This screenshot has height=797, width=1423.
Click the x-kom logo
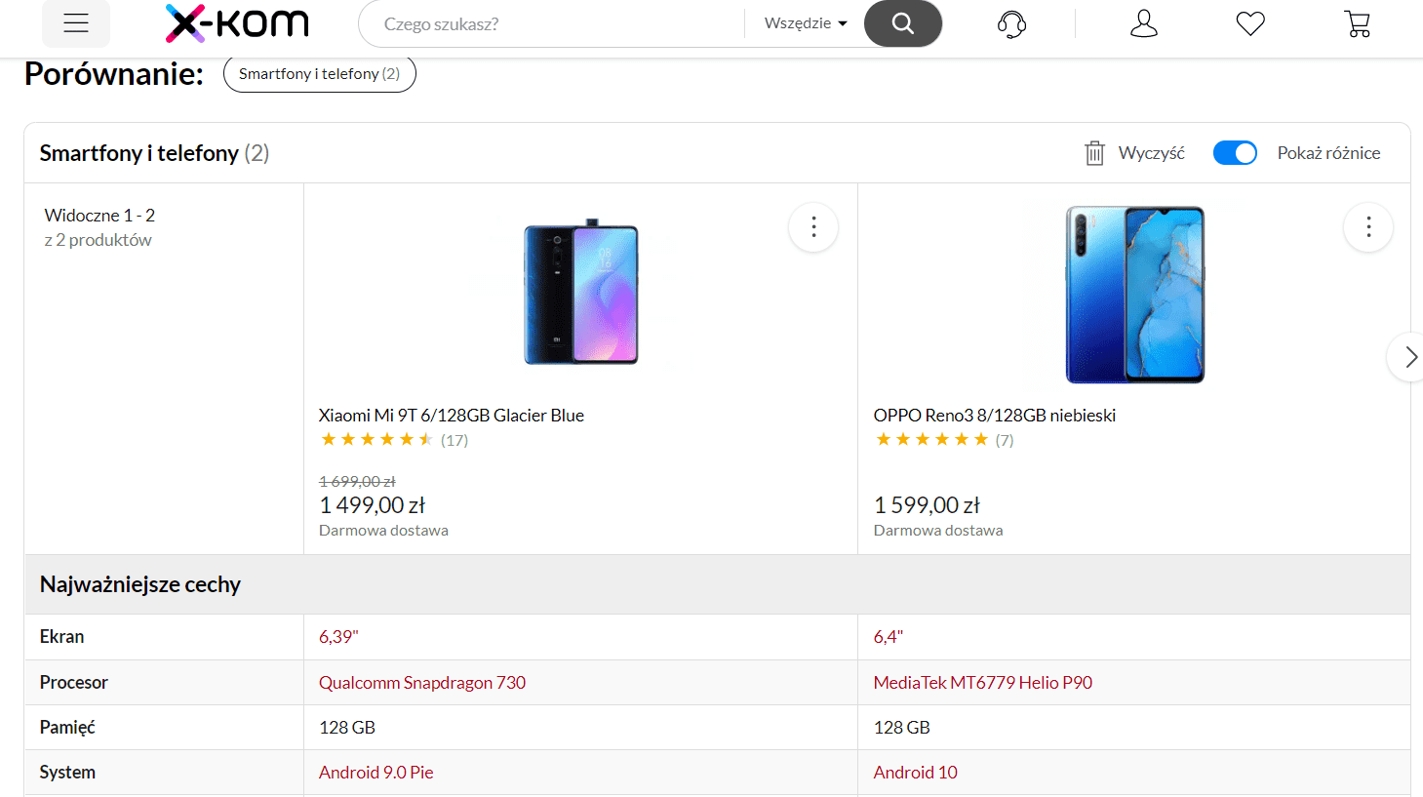(x=237, y=23)
